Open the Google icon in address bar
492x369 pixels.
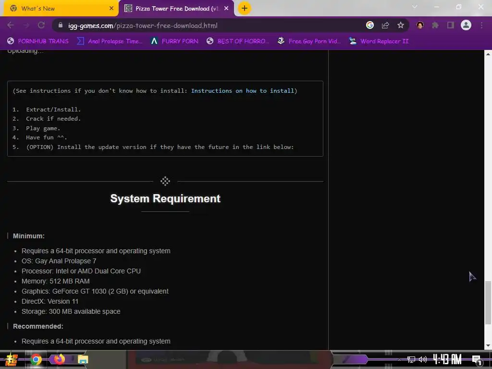370,25
